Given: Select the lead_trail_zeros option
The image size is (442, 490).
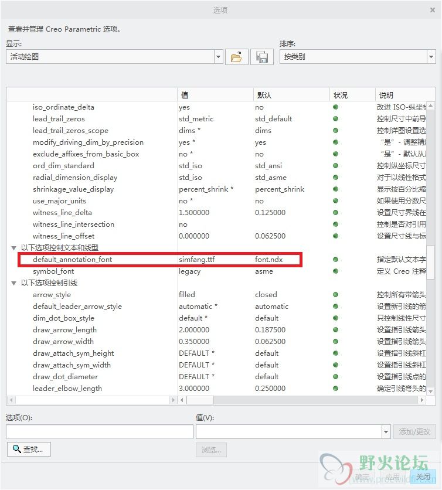Looking at the screenshot, I should [x=59, y=119].
